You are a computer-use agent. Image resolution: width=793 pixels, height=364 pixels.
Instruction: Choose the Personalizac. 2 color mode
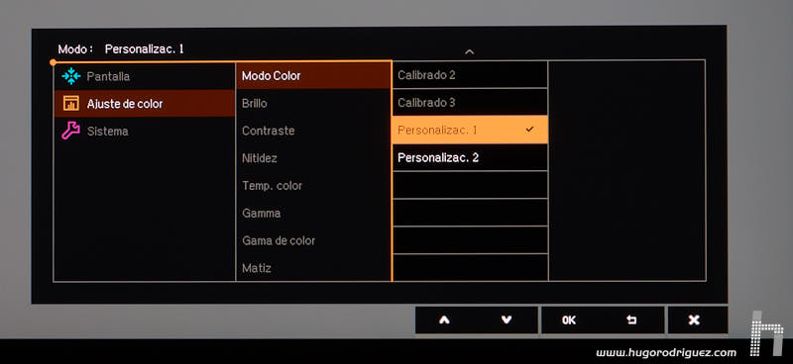[470, 157]
